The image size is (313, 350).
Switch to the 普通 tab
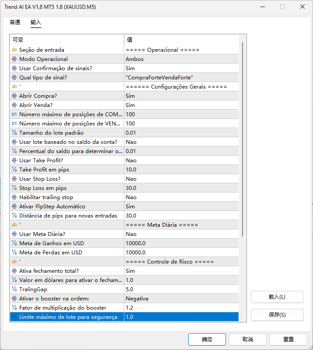click(15, 22)
